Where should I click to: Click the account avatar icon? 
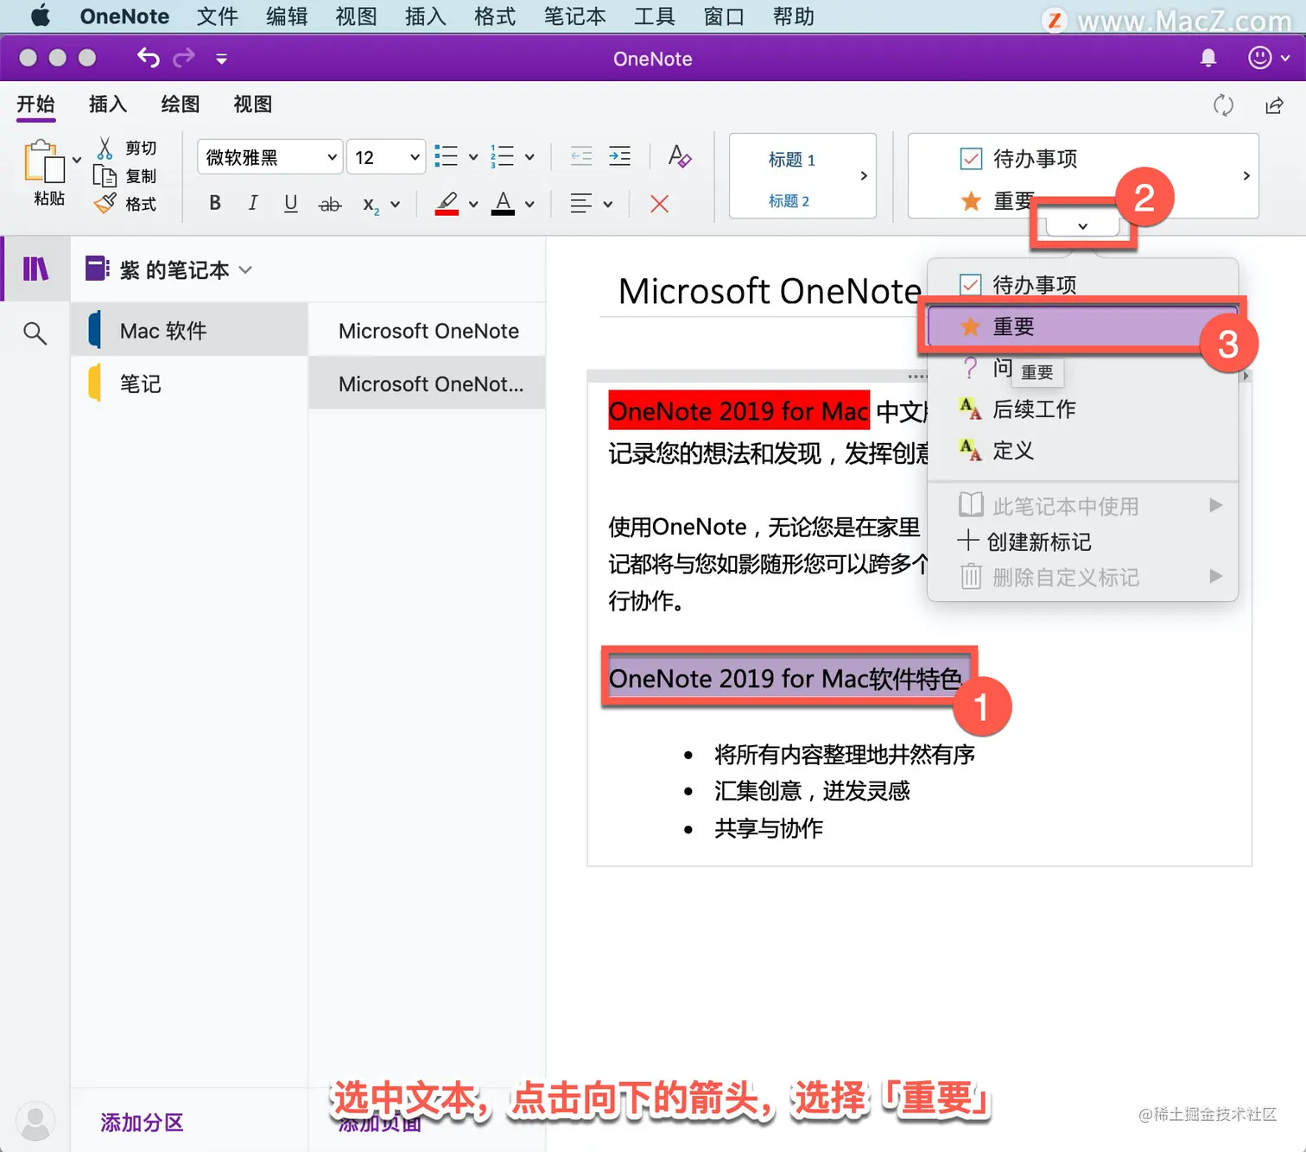pos(35,1122)
